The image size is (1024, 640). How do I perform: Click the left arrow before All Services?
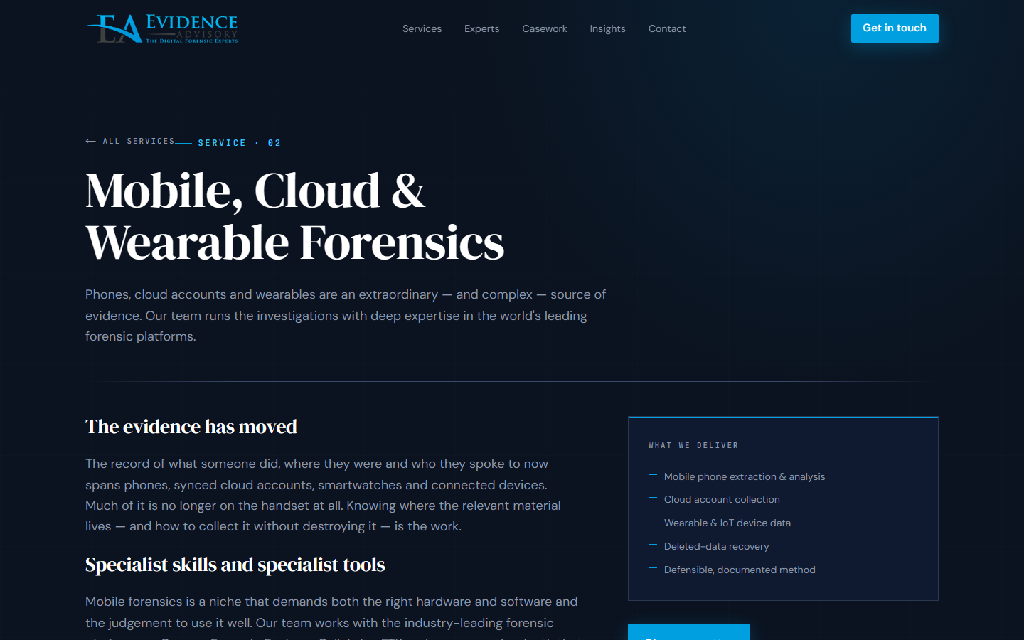point(90,141)
